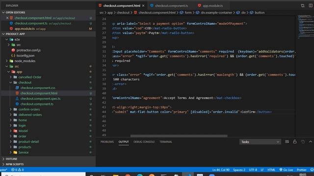Click 'div.example-container' in breadcrumb
Image resolution: width=314 pixels, height=176 pixels.
[x=216, y=13]
